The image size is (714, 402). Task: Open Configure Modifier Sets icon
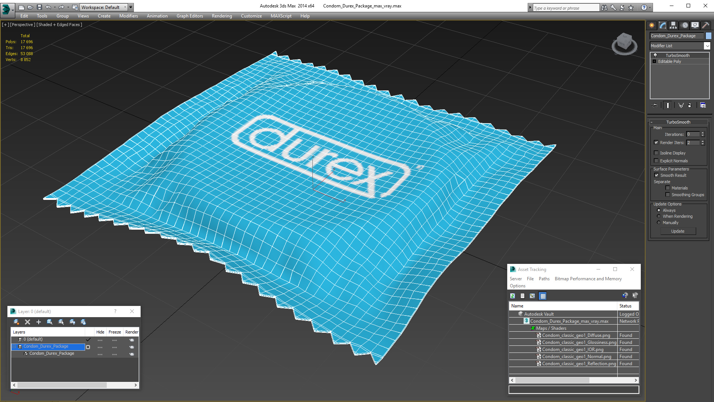(703, 105)
